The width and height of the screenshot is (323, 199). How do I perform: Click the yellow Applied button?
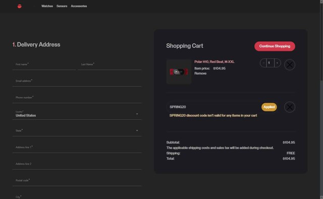pos(269,107)
